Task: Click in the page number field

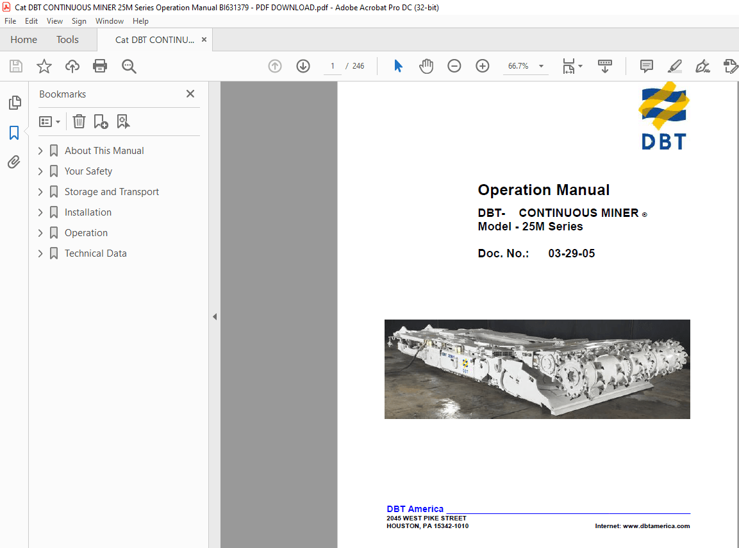Action: [332, 65]
